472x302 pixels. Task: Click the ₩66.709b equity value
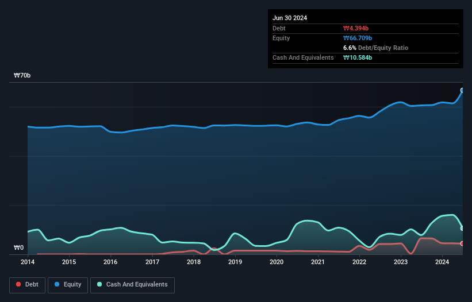tap(358, 38)
